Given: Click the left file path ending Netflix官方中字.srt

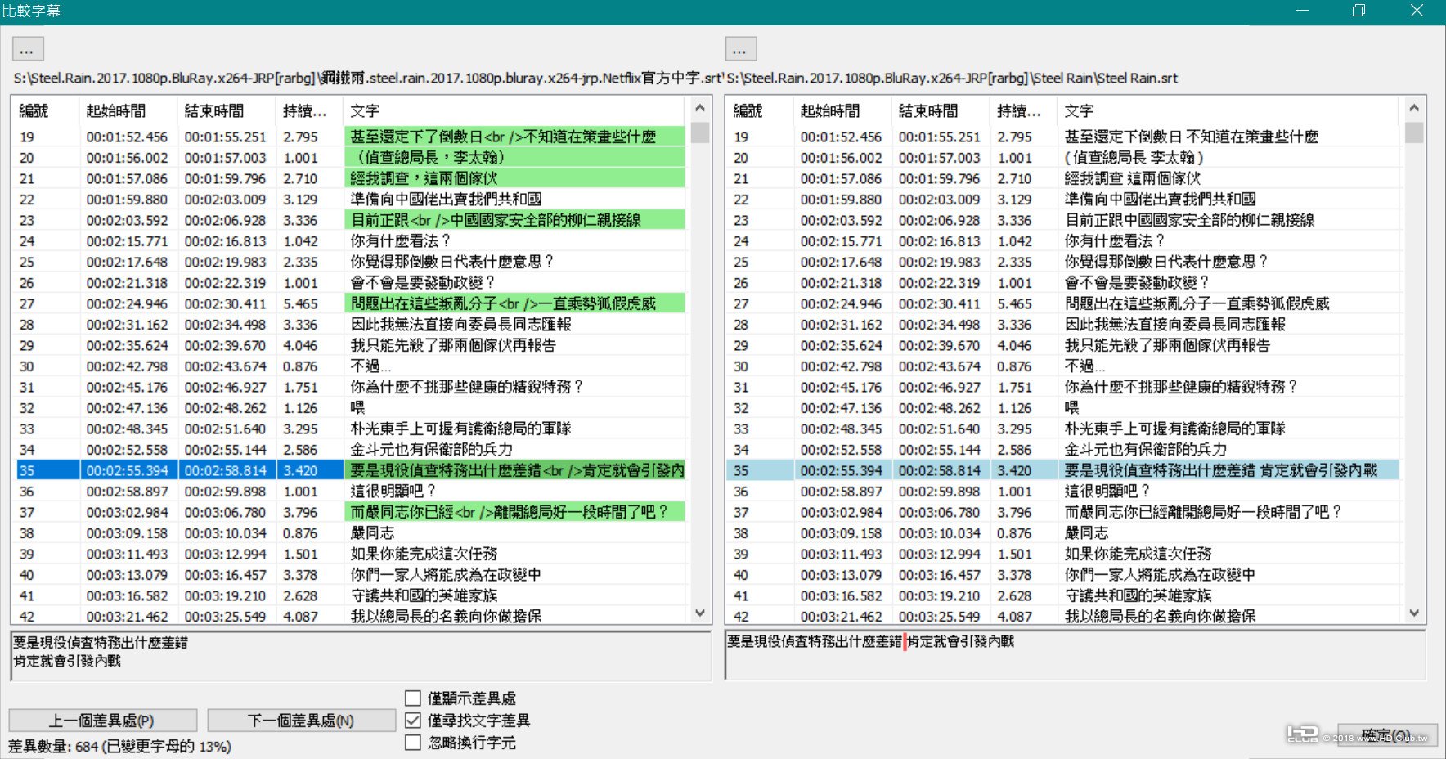Looking at the screenshot, I should (369, 79).
